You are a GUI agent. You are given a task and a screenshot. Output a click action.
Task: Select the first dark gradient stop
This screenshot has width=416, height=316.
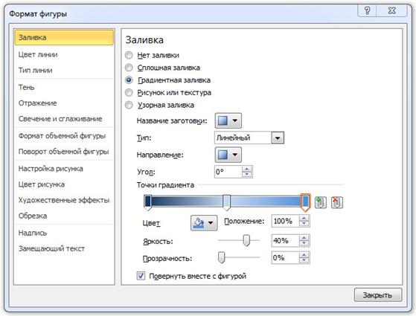point(148,202)
